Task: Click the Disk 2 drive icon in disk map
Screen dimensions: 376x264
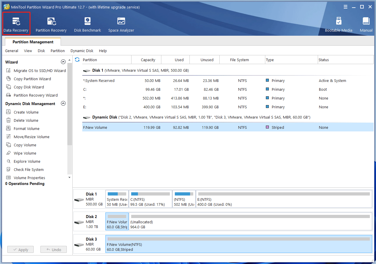Action: pos(79,222)
